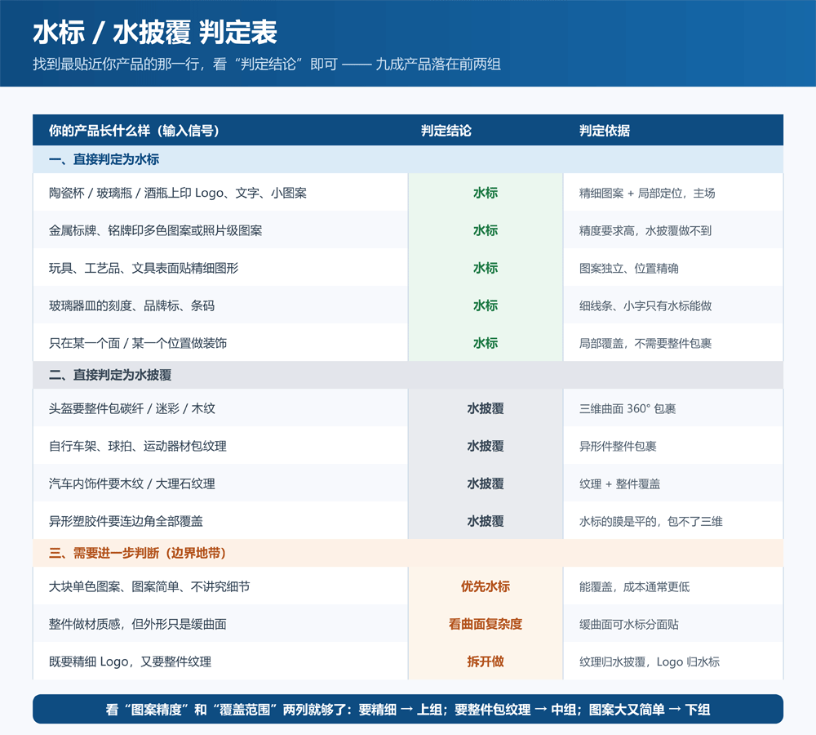Click 水披覆 verdict for the 异形塑胶件 row
816x735 pixels.
486,521
